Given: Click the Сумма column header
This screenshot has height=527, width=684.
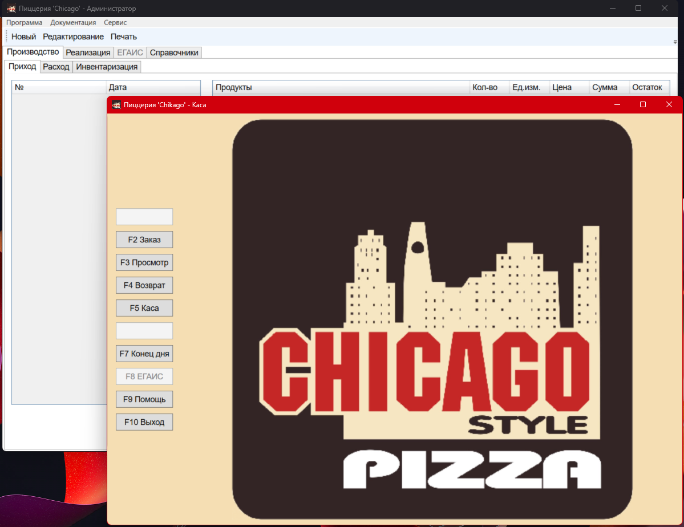Looking at the screenshot, I should [x=609, y=87].
